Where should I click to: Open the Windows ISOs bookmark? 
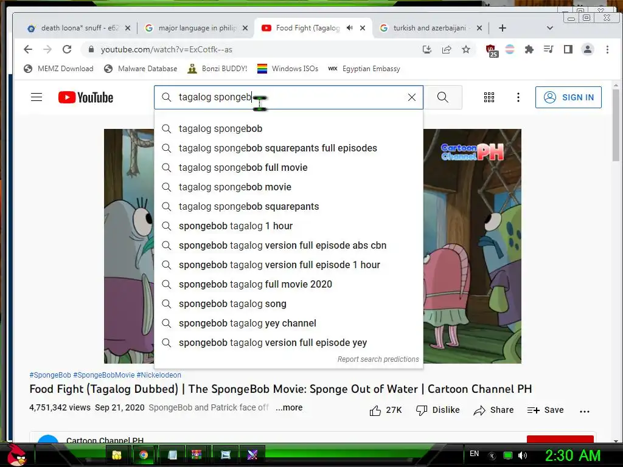[x=288, y=69]
